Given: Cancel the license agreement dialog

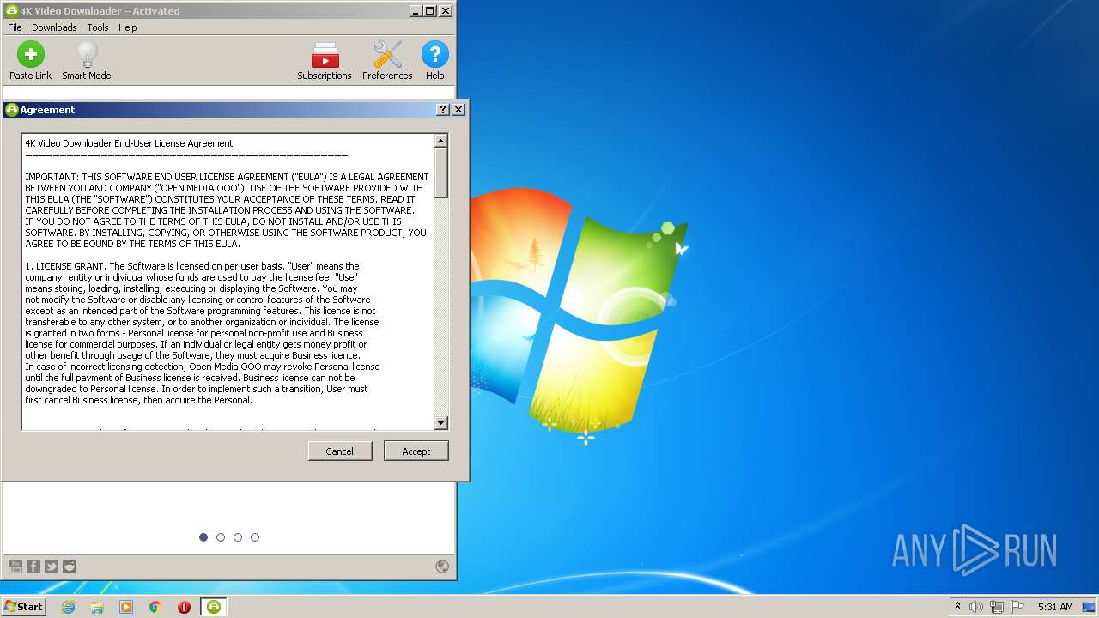Looking at the screenshot, I should pos(339,451).
